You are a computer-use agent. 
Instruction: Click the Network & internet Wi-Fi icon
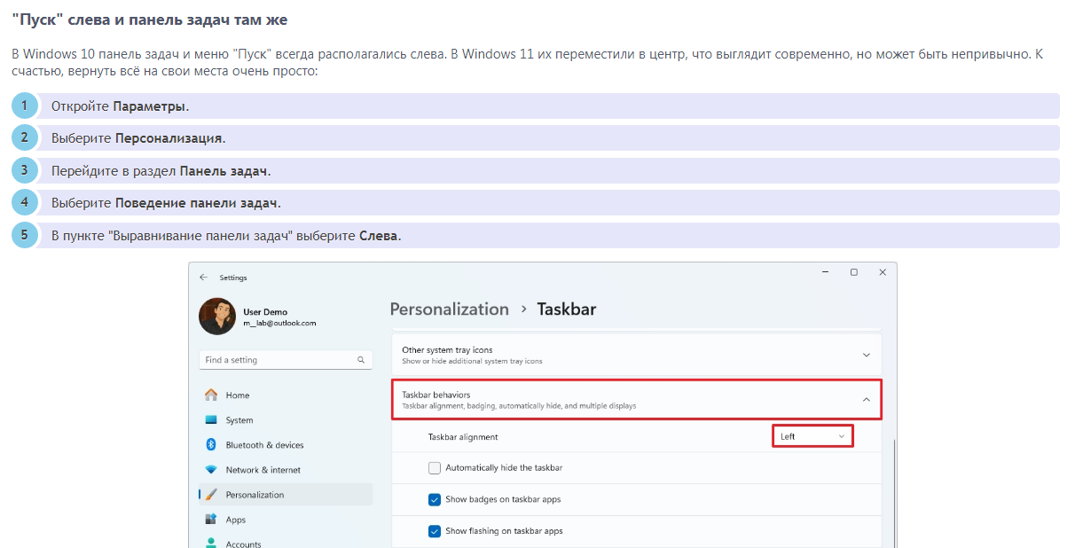211,470
